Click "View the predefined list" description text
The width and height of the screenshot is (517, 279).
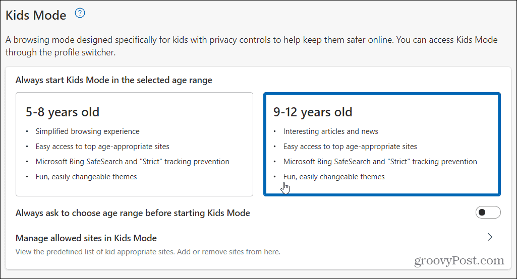pos(148,251)
